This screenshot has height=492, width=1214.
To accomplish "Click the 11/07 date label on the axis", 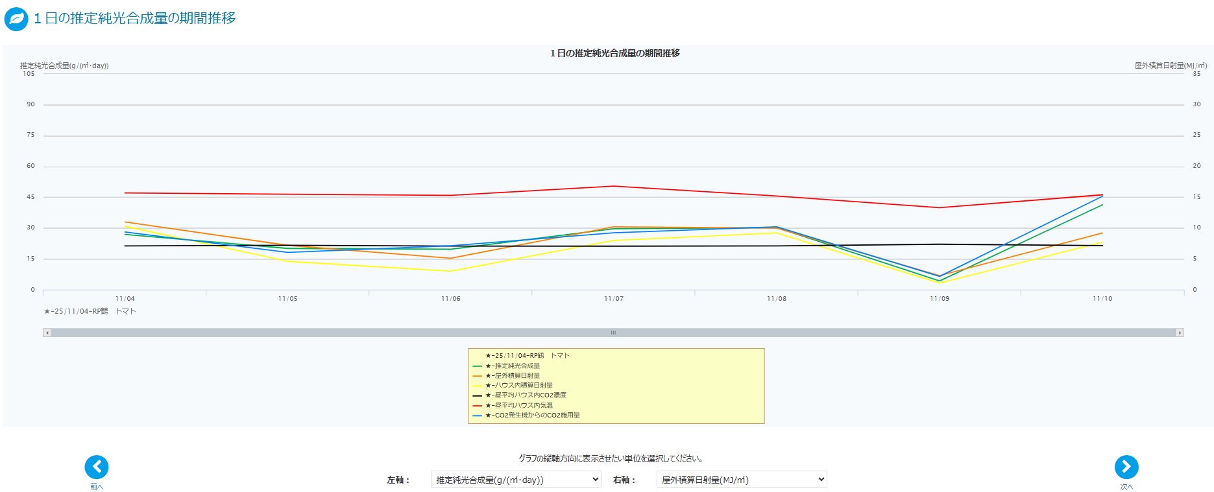I will click(614, 299).
